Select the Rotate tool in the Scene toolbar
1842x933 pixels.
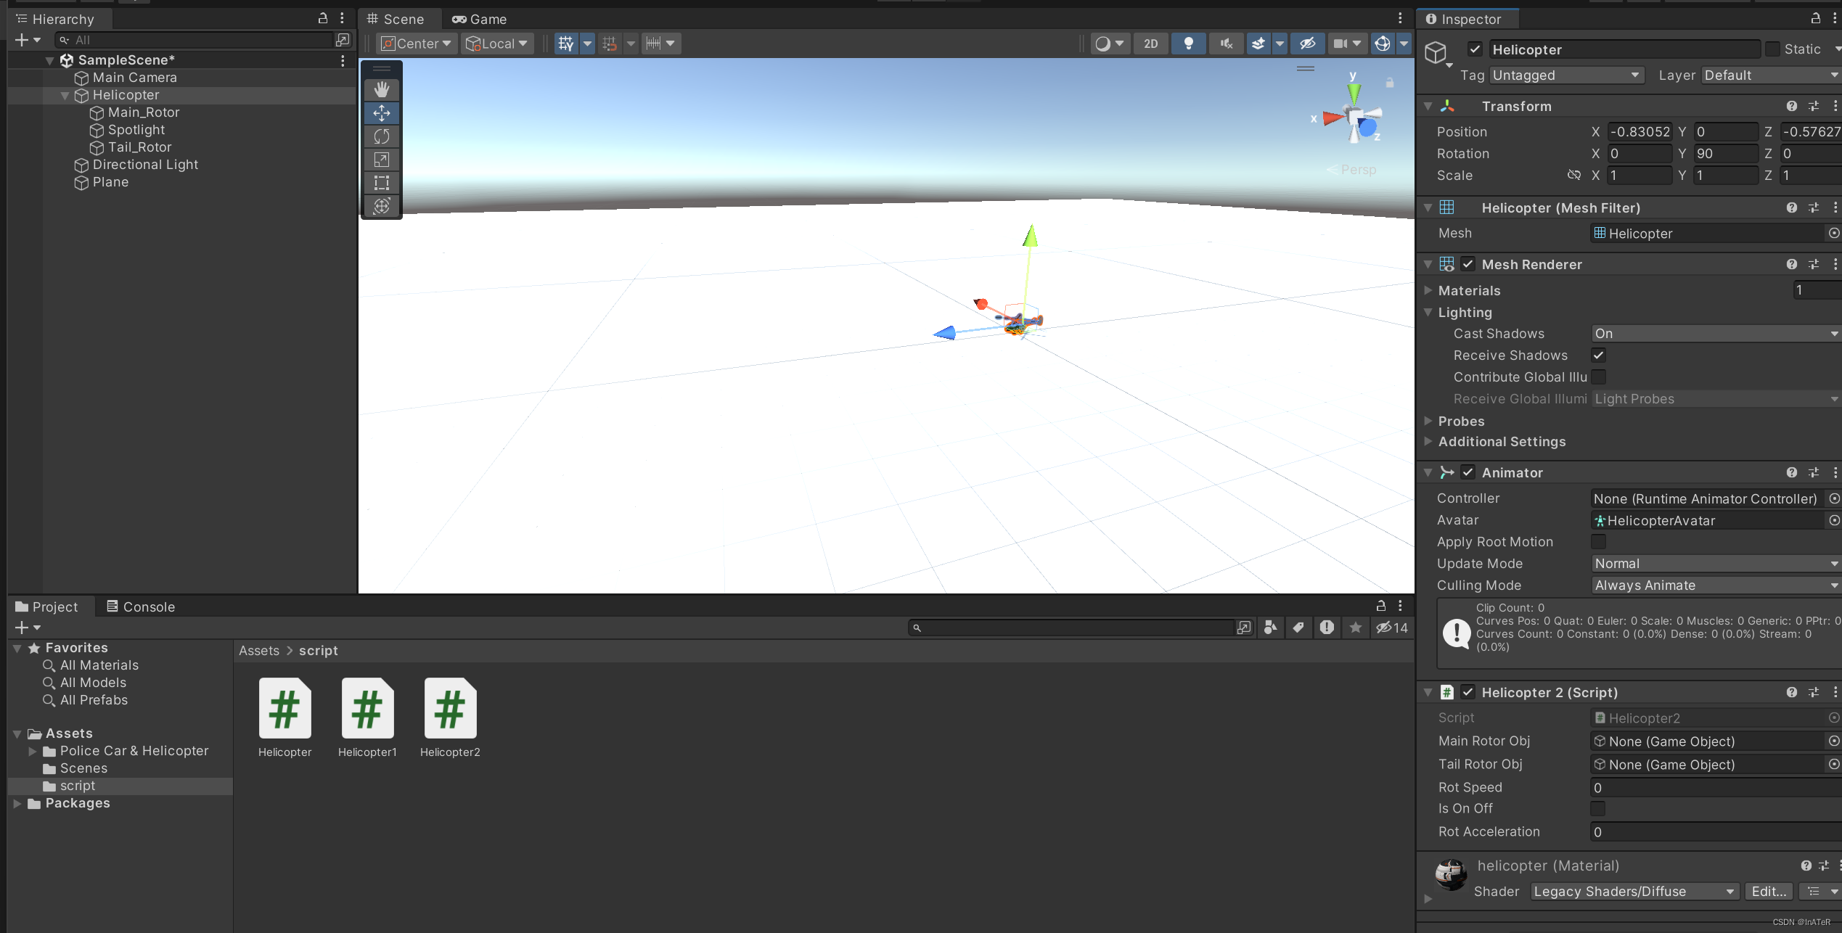pyautogui.click(x=381, y=136)
